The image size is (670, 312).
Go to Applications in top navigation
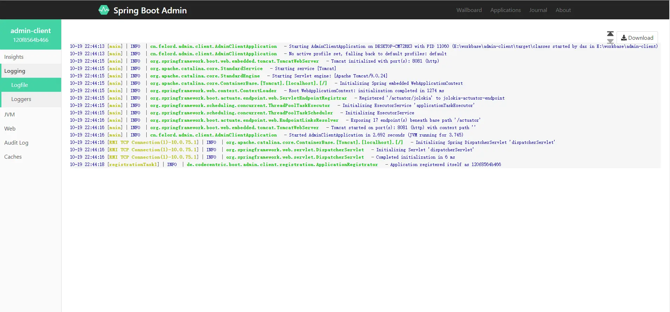[x=505, y=10]
